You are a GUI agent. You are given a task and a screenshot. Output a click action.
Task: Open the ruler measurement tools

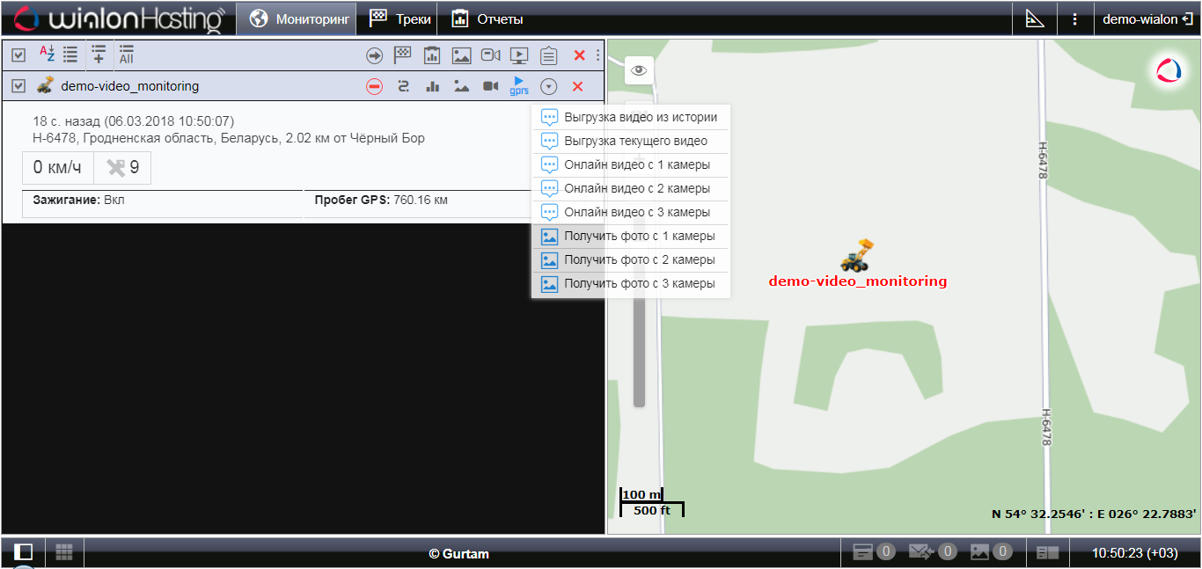1035,18
